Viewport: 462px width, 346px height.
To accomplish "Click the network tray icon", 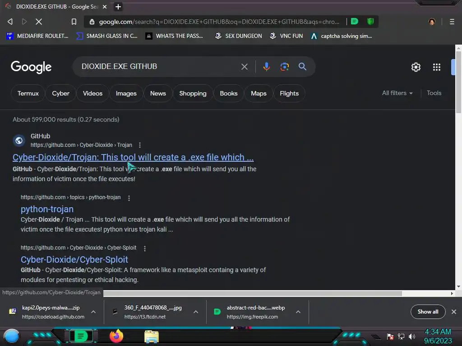I will point(401,336).
